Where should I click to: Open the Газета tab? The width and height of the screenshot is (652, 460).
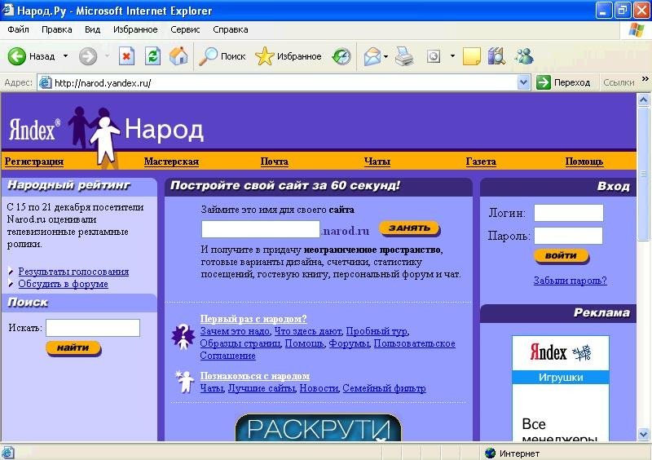tap(481, 161)
